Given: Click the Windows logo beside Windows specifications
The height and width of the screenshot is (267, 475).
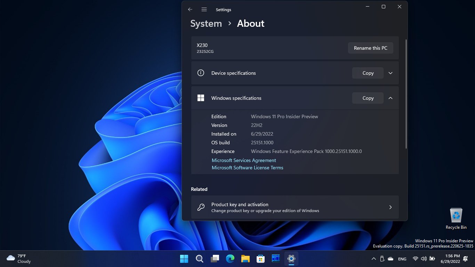Looking at the screenshot, I should click(201, 98).
